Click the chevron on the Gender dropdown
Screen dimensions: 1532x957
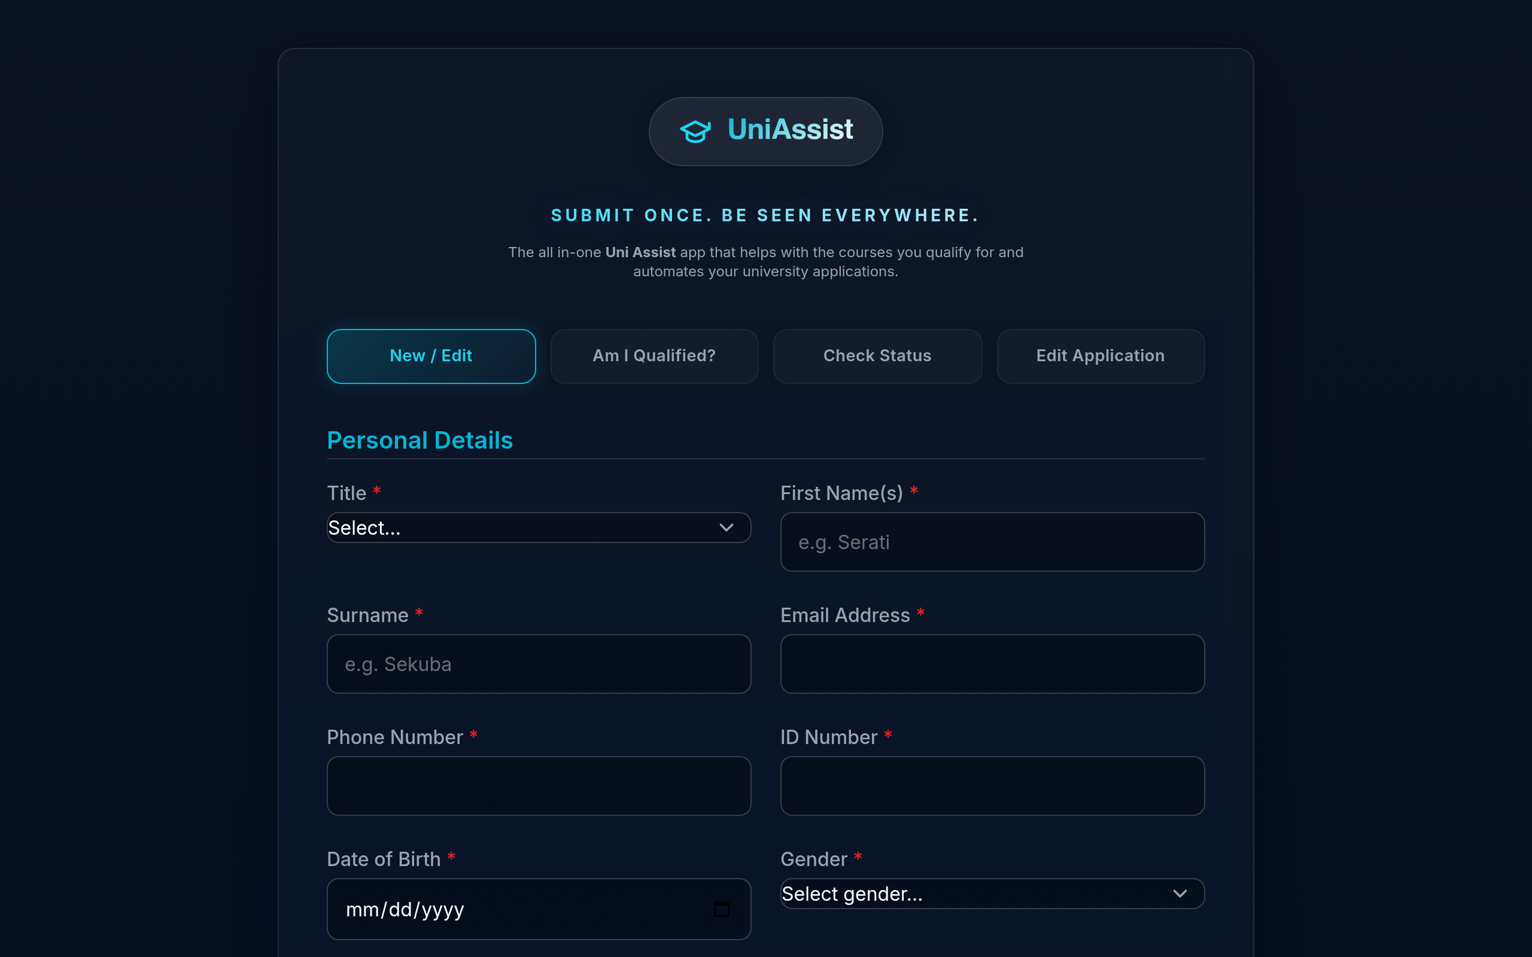1180,893
